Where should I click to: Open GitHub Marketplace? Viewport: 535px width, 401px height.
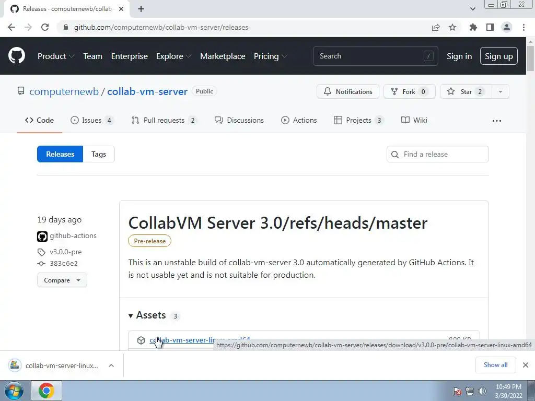click(x=223, y=56)
